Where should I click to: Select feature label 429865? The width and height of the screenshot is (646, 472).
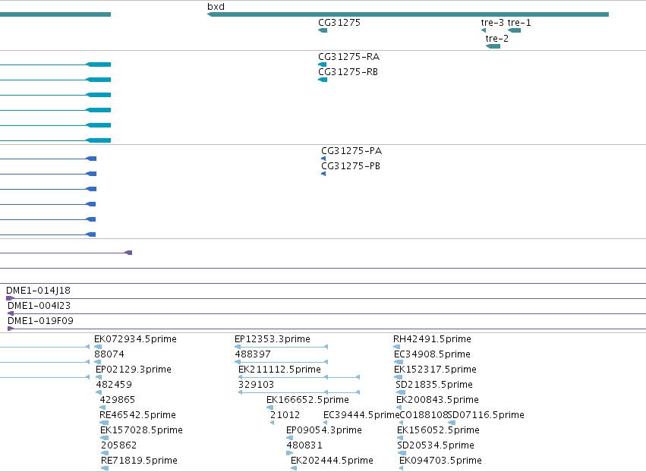118,399
